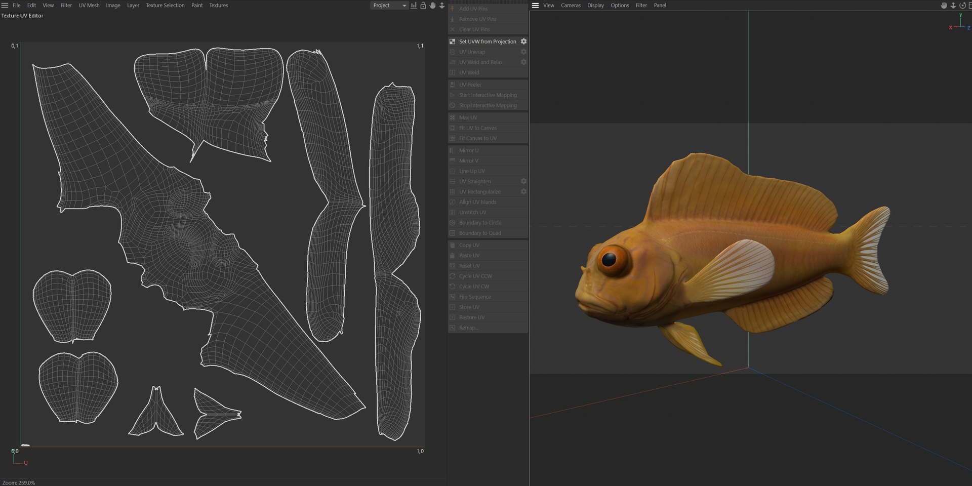Toggle the lock icon in UV editor toolbar

pyautogui.click(x=423, y=6)
